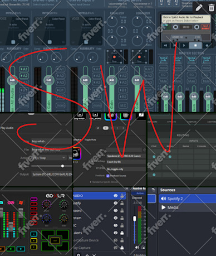Open the Play / Stop action dropdown
Screen dimensions: 216x256
click(49, 158)
